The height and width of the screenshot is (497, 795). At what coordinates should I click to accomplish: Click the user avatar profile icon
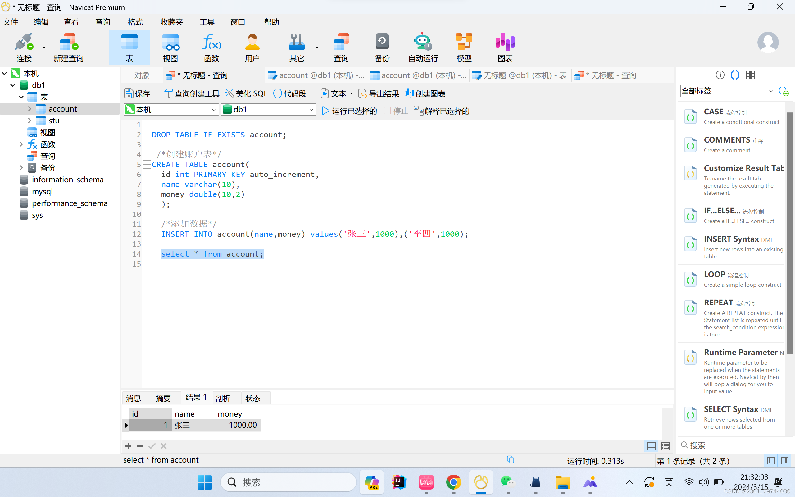768,43
